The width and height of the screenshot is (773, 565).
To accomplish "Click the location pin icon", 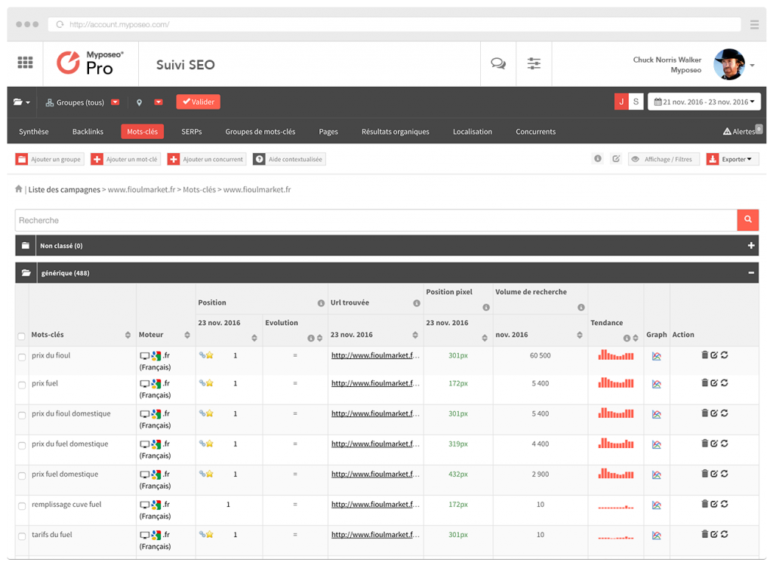I will 140,103.
